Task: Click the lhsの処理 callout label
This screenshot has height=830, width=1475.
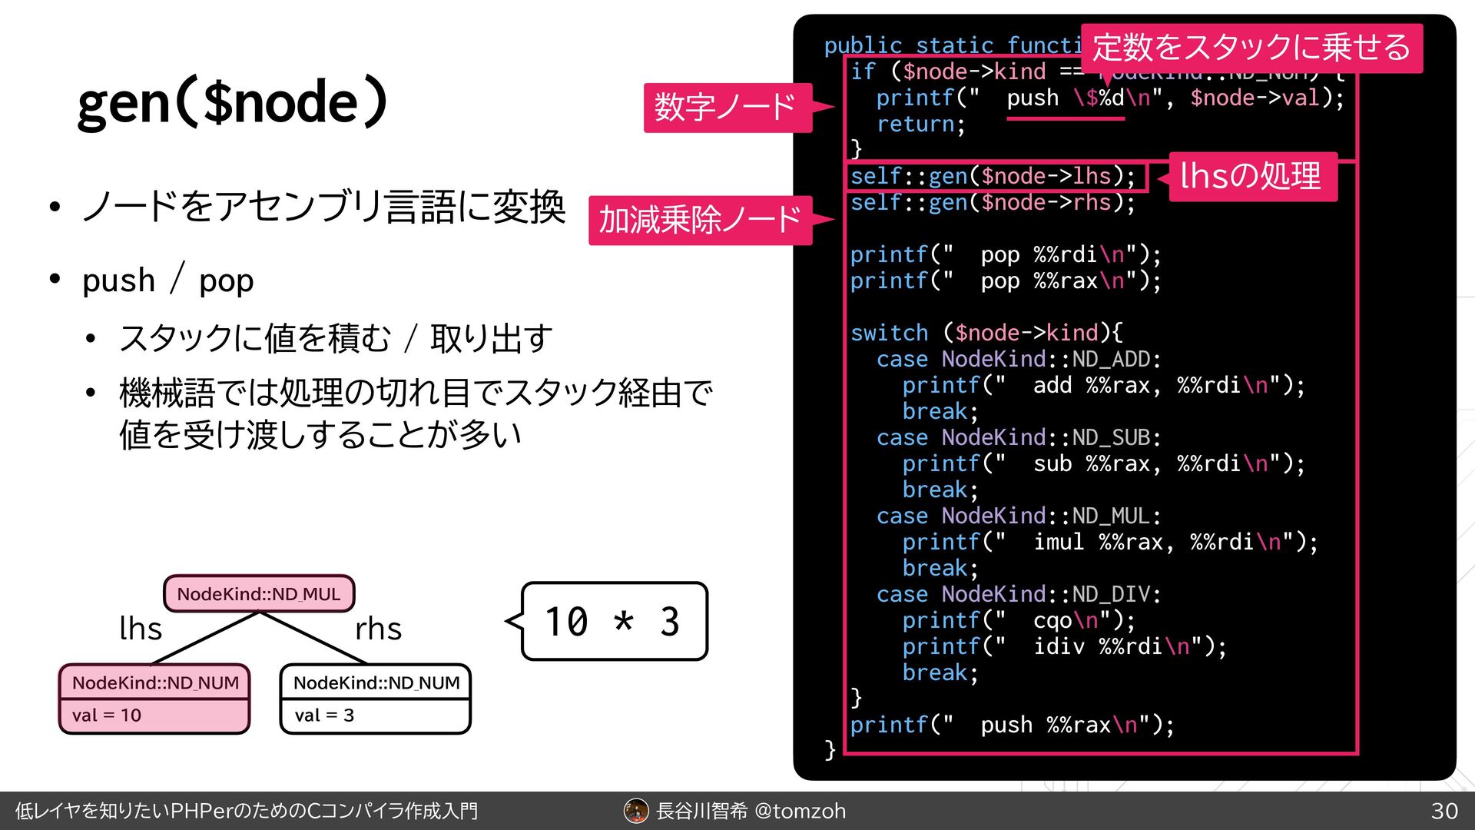Action: tap(1251, 177)
